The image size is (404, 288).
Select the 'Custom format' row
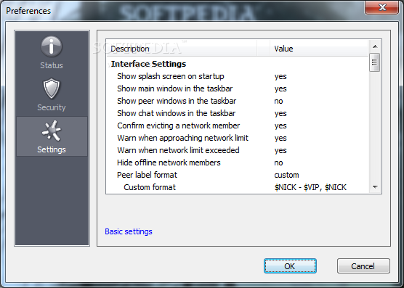tap(237, 187)
